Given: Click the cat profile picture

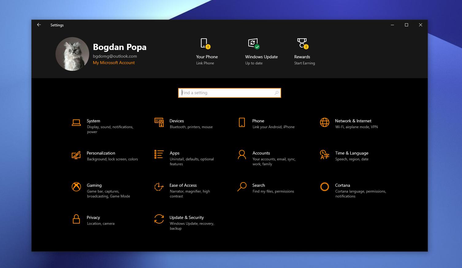Looking at the screenshot, I should click(72, 54).
